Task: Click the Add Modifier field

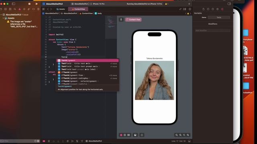Action: 212,30
